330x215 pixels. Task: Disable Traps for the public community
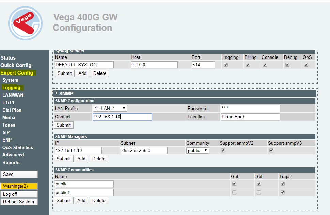pos(283,184)
